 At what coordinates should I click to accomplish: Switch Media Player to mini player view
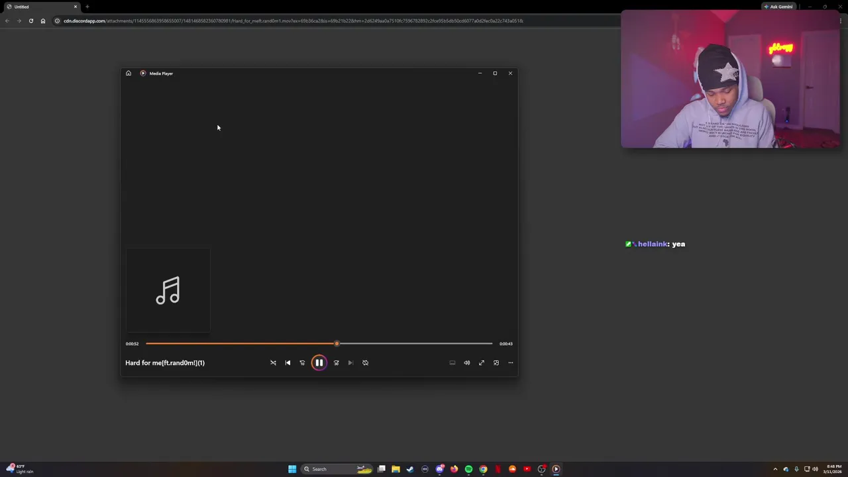(x=496, y=362)
